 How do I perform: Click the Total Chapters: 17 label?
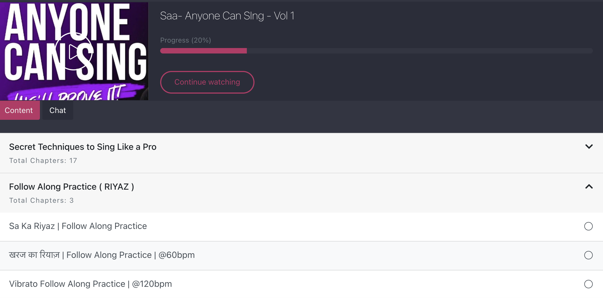[43, 160]
